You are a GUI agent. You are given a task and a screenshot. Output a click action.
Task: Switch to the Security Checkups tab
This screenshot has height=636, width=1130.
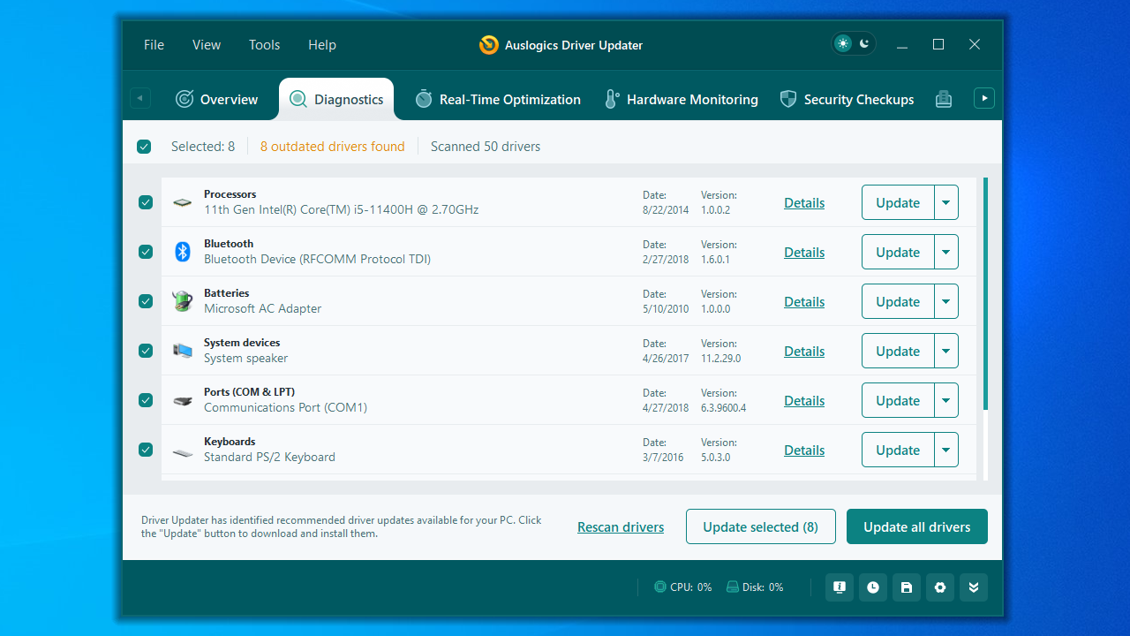[847, 99]
